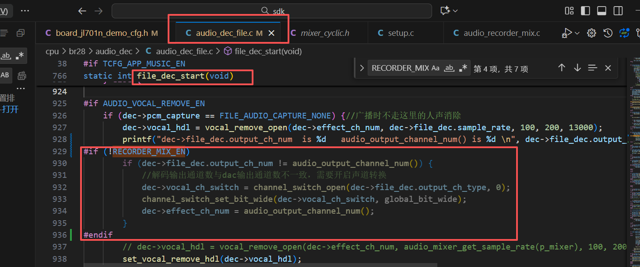
Task: Run or debug the current file
Action: [x=567, y=33]
